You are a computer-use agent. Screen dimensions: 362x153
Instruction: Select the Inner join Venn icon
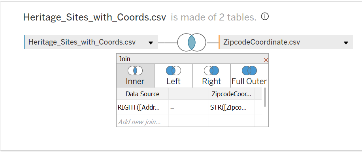coord(135,71)
